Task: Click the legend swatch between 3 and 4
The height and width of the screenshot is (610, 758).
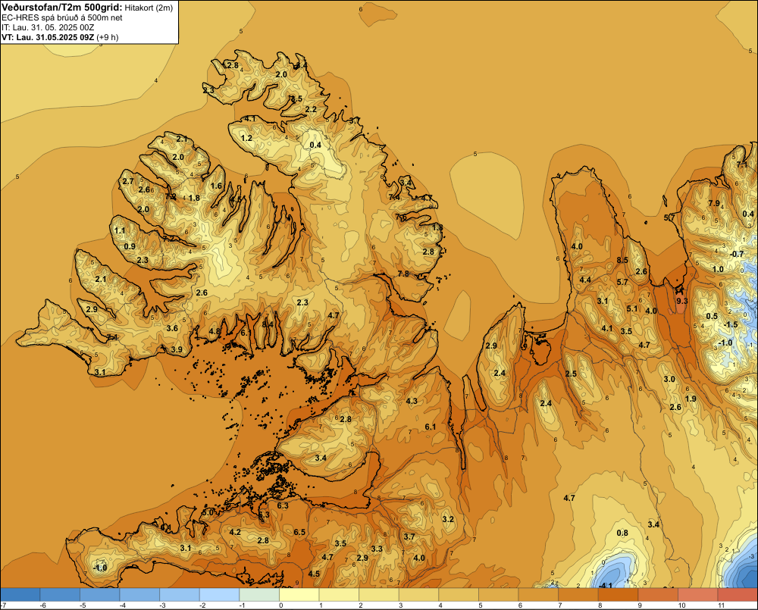Action: (x=418, y=595)
